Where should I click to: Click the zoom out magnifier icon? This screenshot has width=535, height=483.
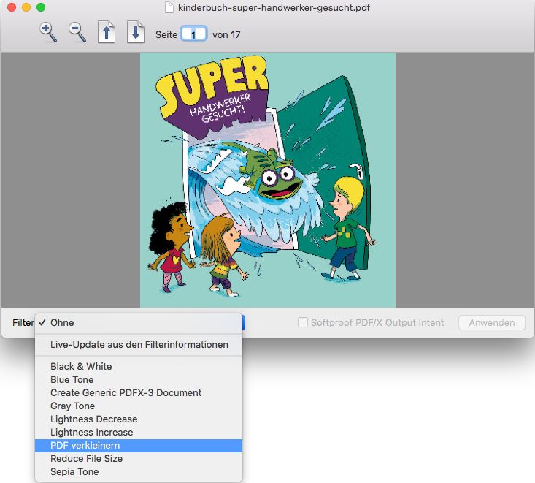pyautogui.click(x=77, y=33)
